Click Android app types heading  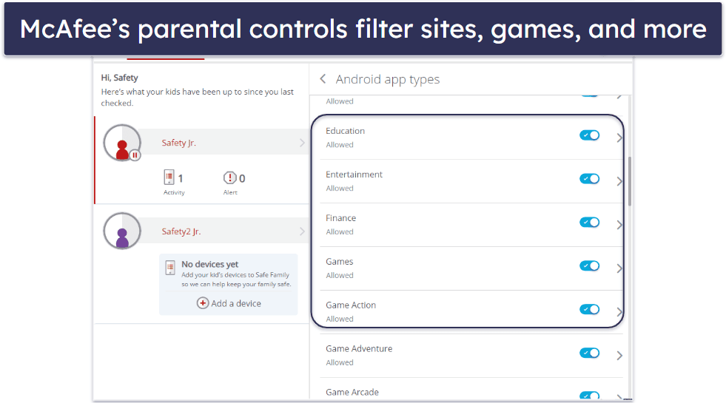388,80
